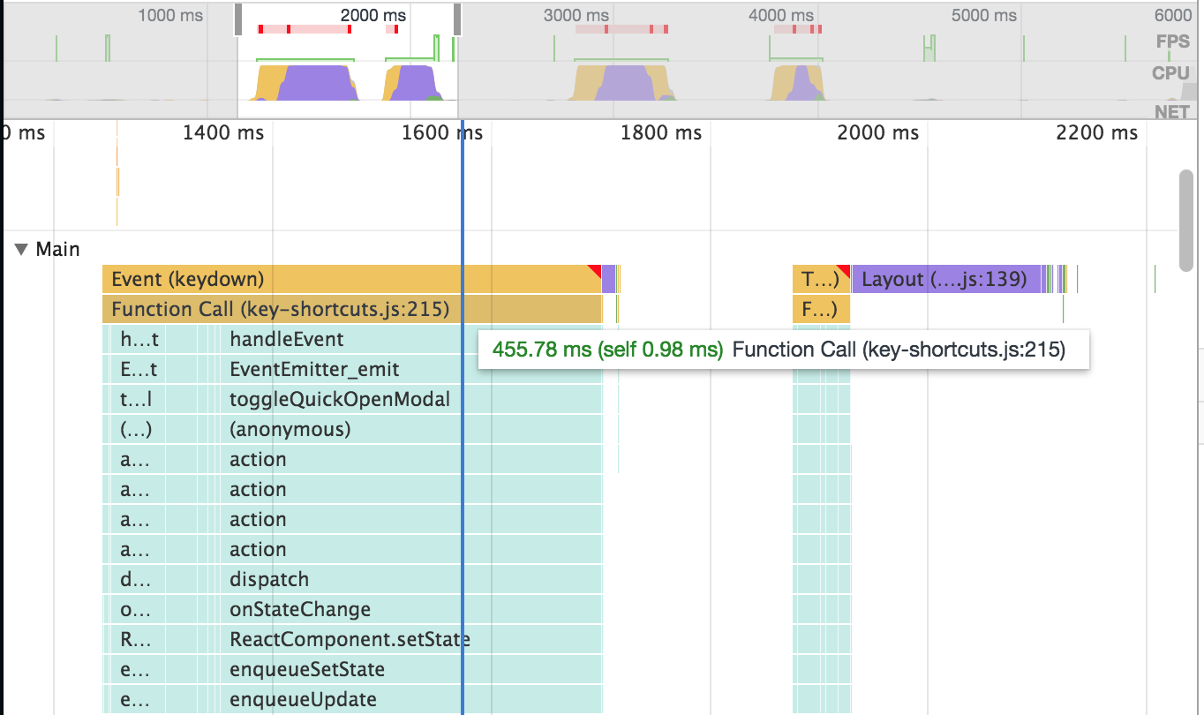Click the NET label in the overview
This screenshot has height=715, width=1204.
pos(1172,111)
